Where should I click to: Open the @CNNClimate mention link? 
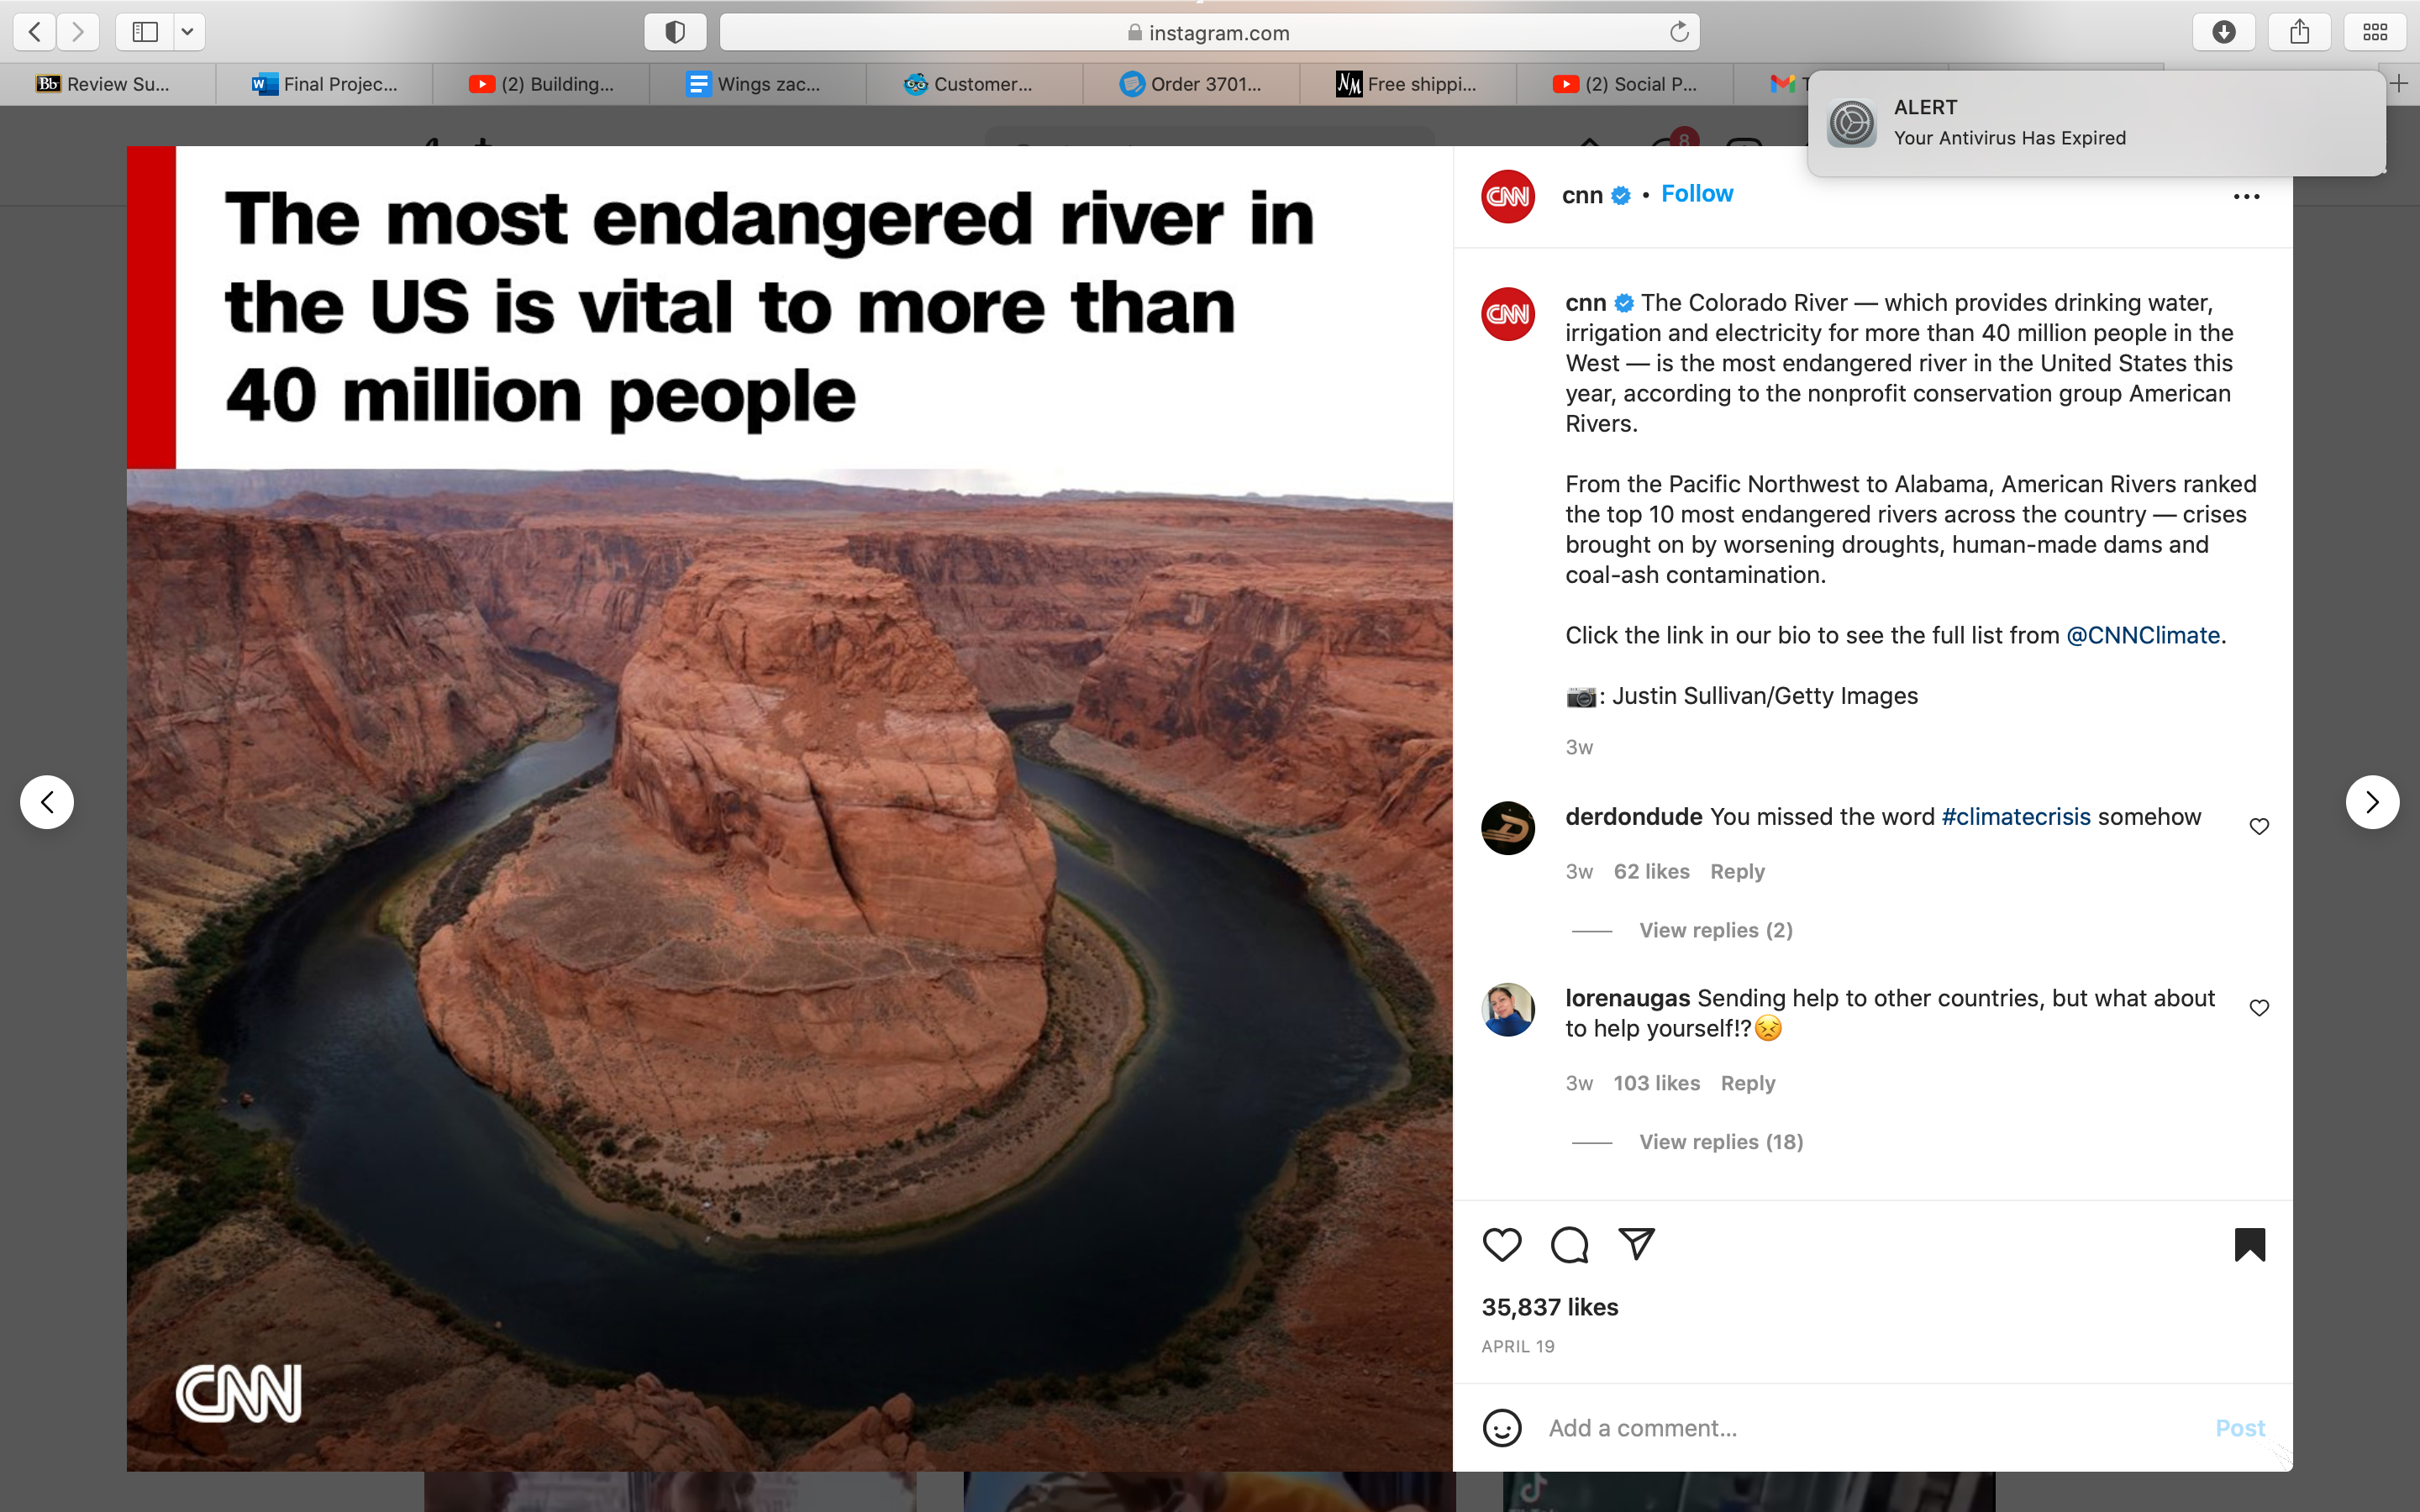2142,635
